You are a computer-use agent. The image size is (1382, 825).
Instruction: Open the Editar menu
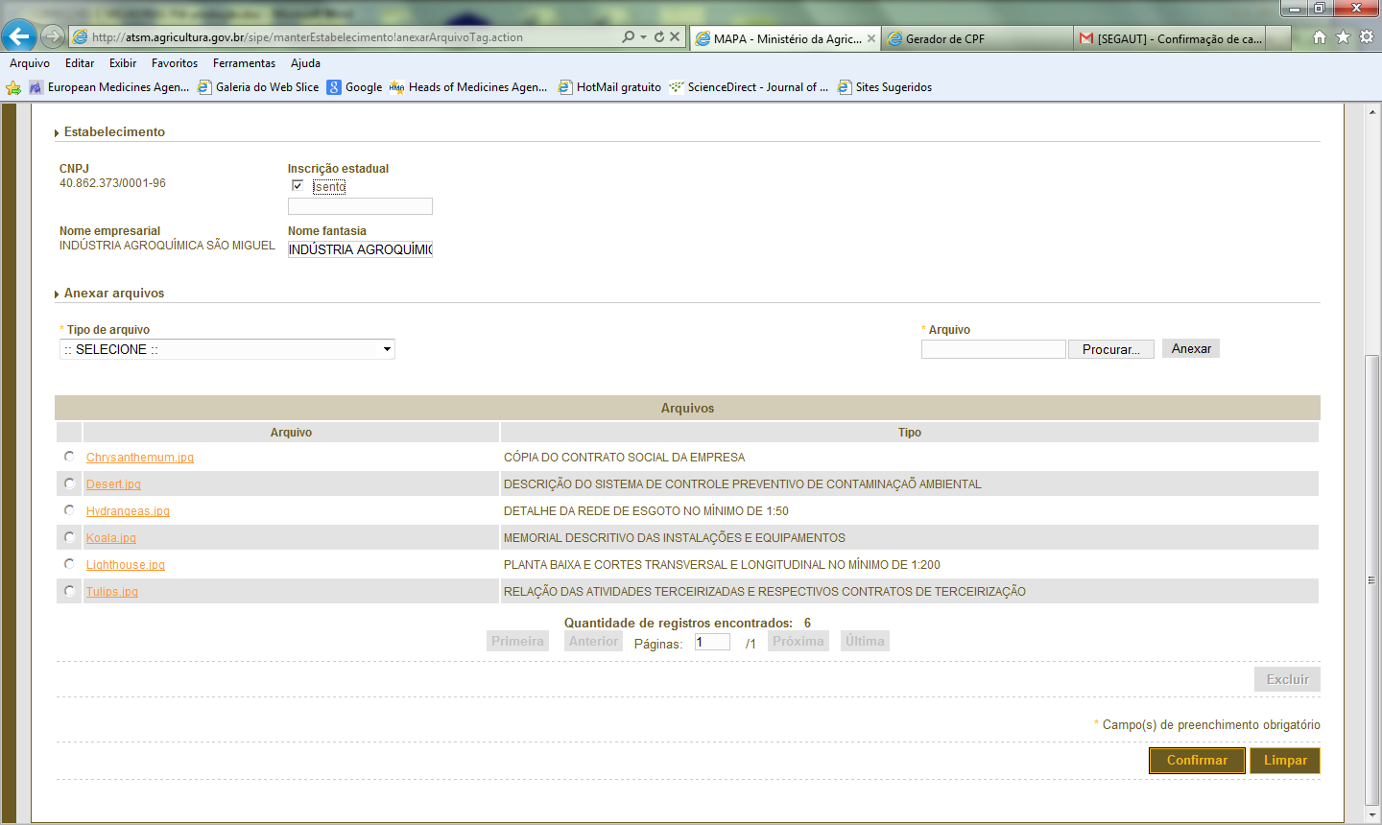coord(80,63)
